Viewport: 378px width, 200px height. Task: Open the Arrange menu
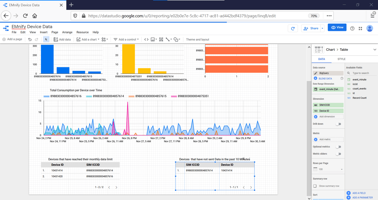coord(67,32)
